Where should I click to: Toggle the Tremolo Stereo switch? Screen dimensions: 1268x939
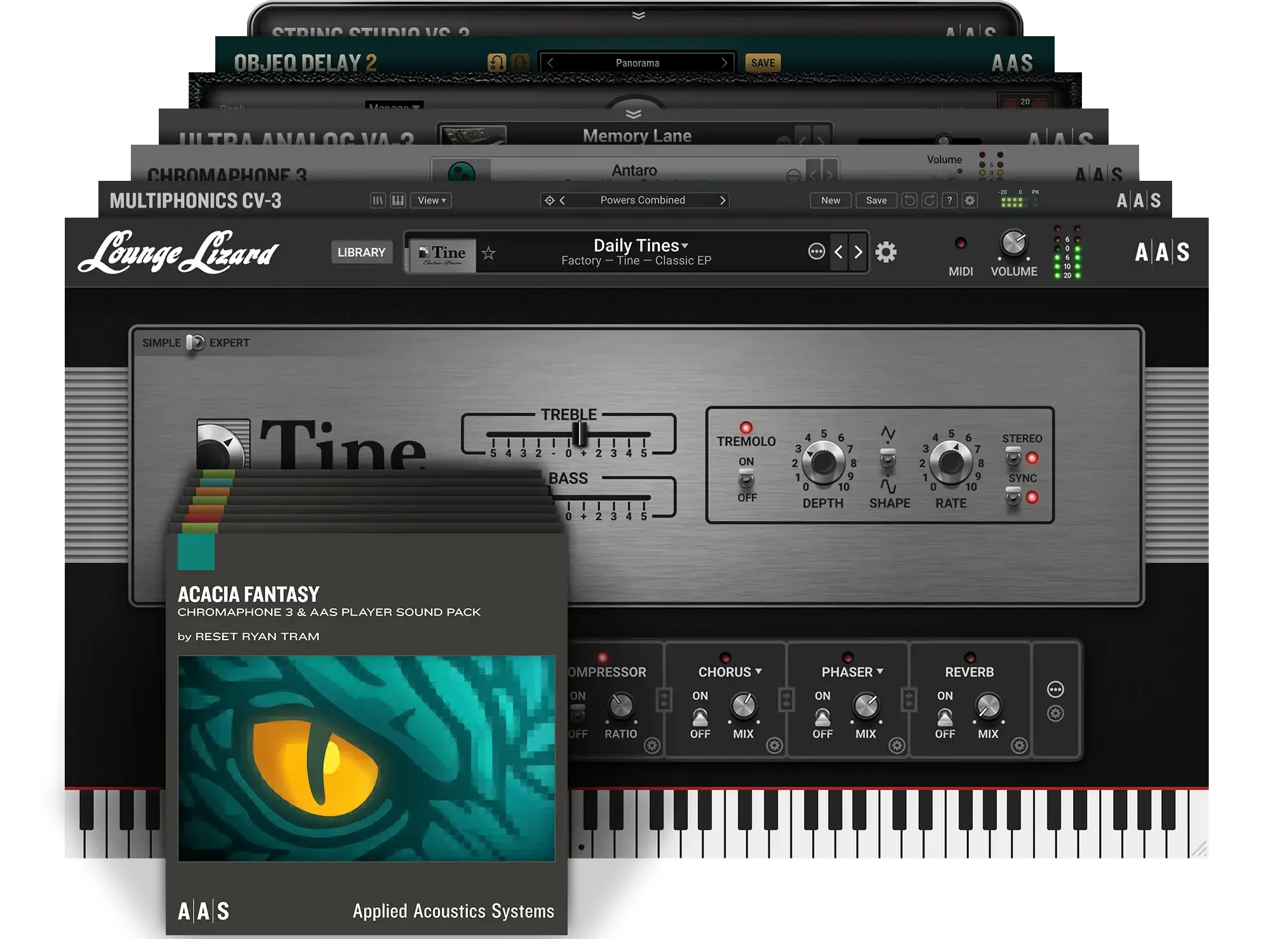1013,456
